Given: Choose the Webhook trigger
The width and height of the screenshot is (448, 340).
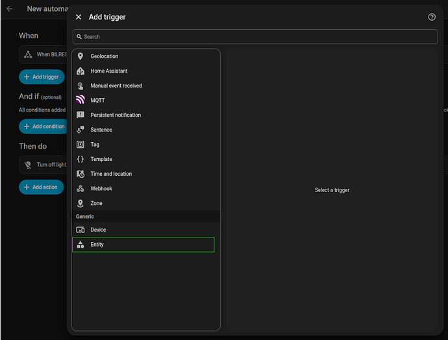Looking at the screenshot, I should coord(145,188).
